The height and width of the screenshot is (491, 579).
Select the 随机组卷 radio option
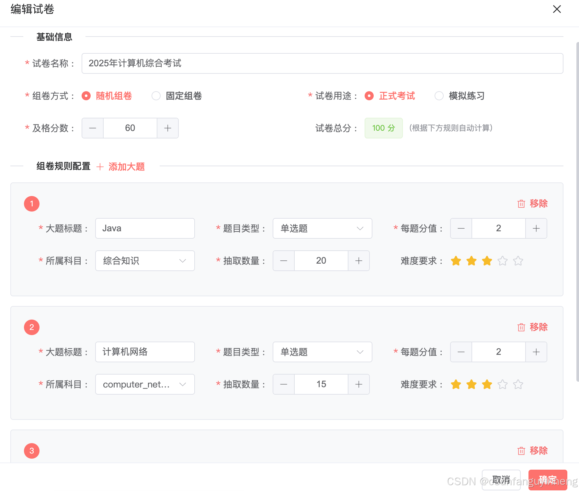[107, 96]
